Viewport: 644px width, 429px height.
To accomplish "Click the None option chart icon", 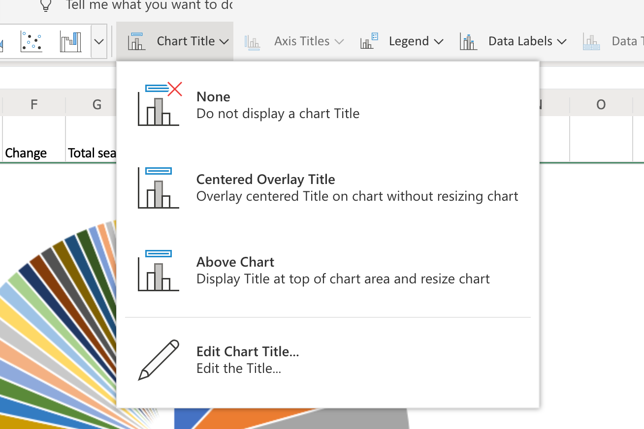I will (160, 104).
